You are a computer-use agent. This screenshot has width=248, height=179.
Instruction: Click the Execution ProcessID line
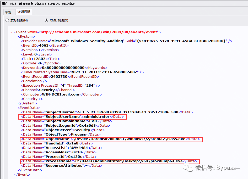tap(61, 85)
